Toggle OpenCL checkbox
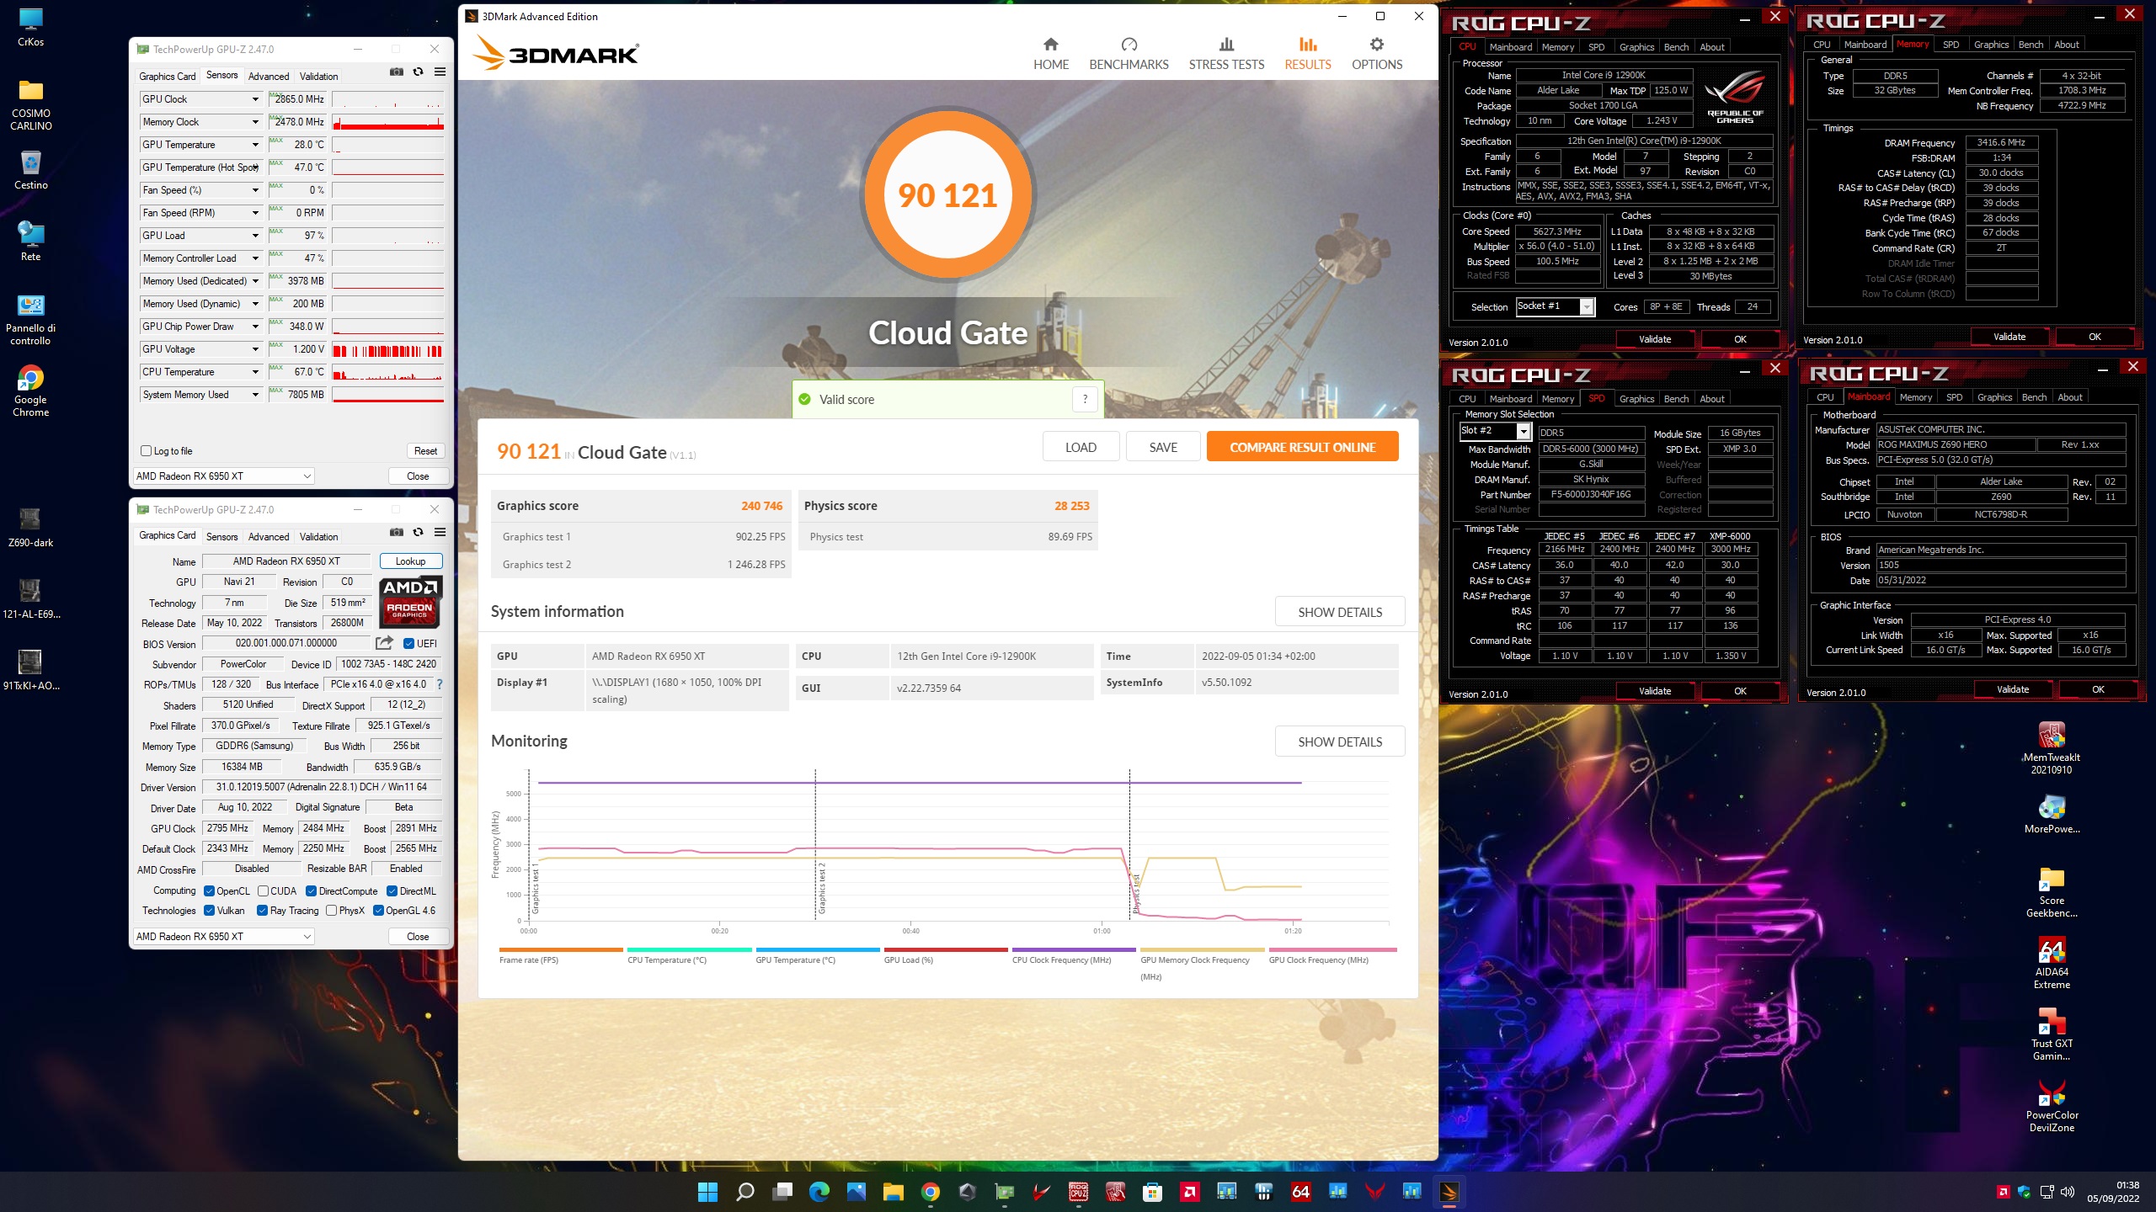The image size is (2156, 1212). [209, 890]
